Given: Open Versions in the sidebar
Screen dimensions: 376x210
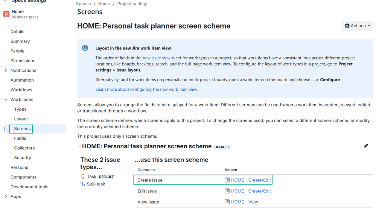Looking at the screenshot, I should [19, 167].
